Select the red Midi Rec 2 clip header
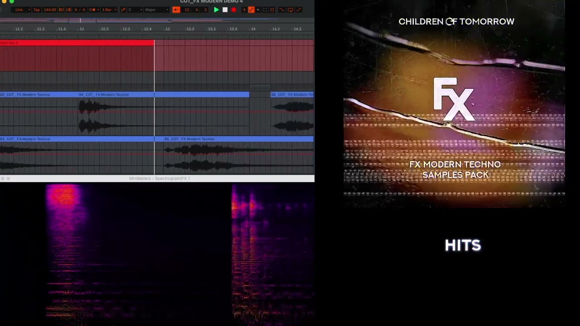The height and width of the screenshot is (326, 580). 77,43
